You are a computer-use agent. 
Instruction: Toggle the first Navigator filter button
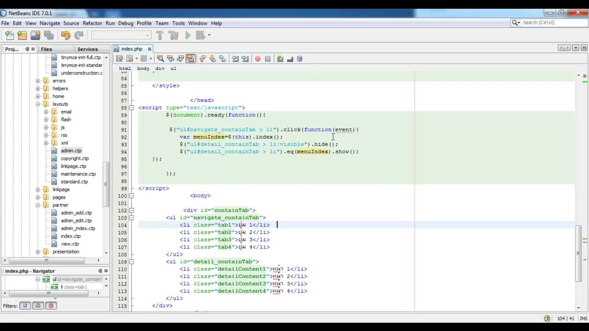25,306
